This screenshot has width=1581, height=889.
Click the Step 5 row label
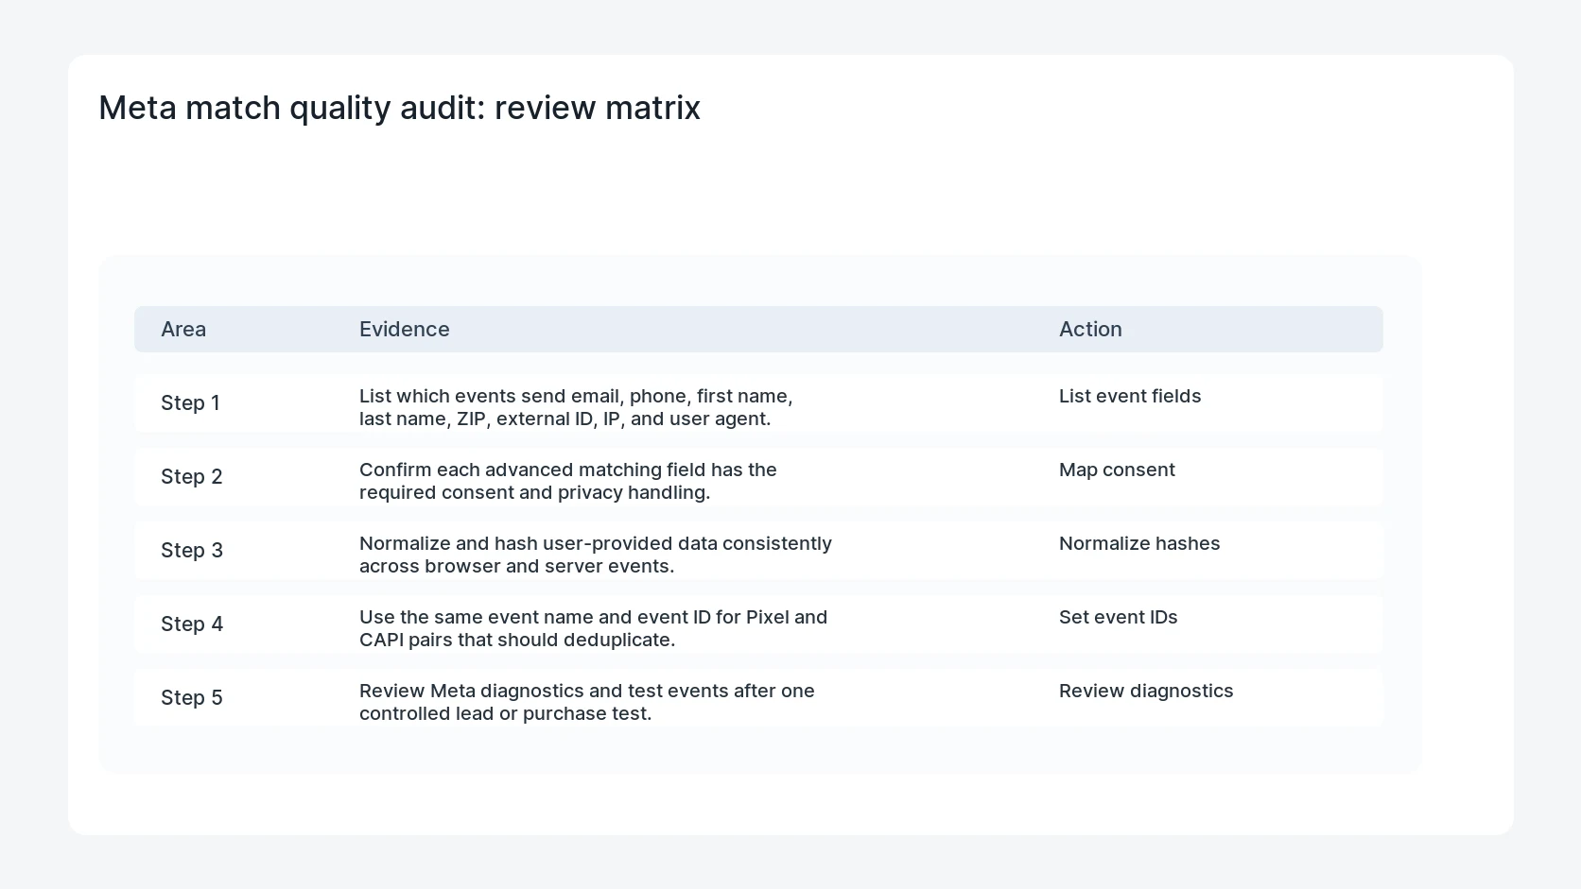[192, 697]
